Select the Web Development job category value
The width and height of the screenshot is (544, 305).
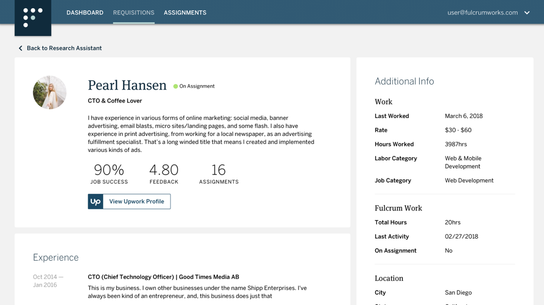pyautogui.click(x=469, y=181)
